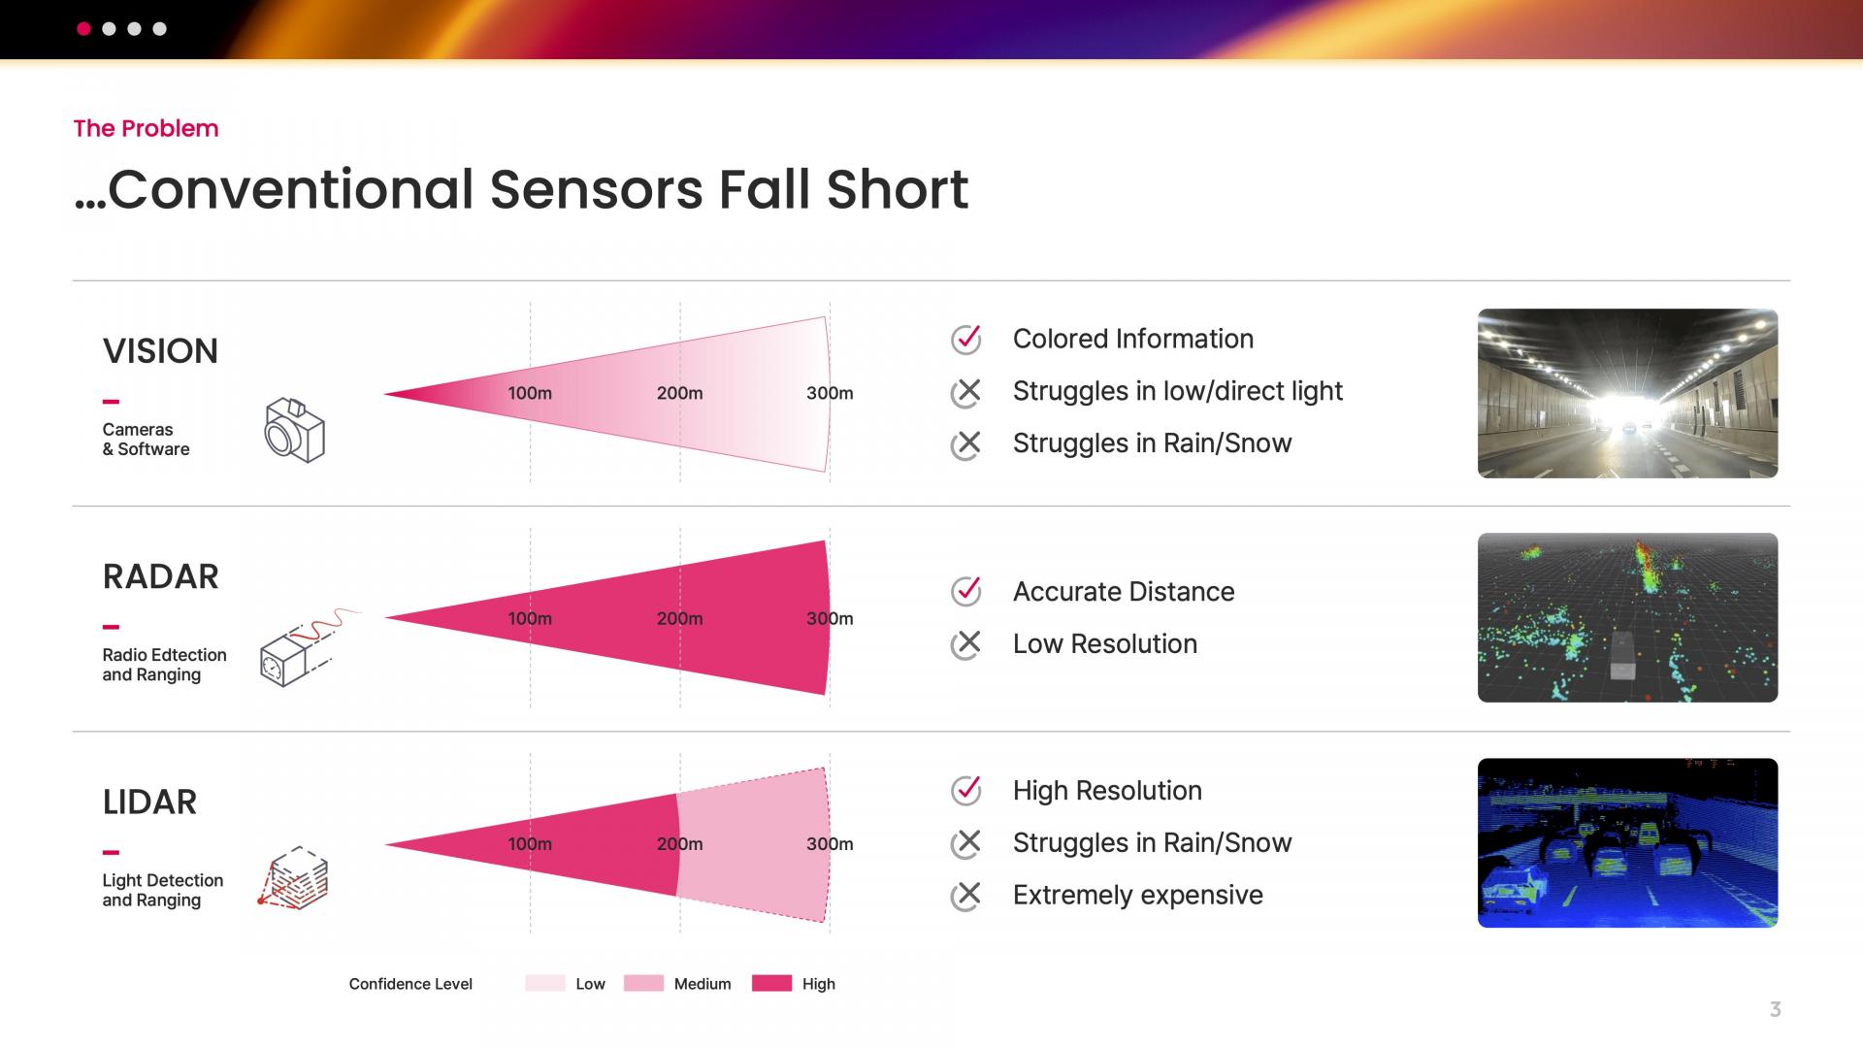Image resolution: width=1863 pixels, height=1048 pixels.
Task: Open the blue LIDAR scan thumbnail
Action: [x=1627, y=842]
